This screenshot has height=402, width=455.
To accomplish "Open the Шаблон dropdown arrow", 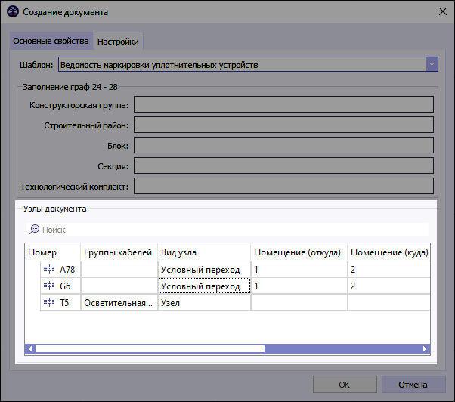I will click(432, 64).
